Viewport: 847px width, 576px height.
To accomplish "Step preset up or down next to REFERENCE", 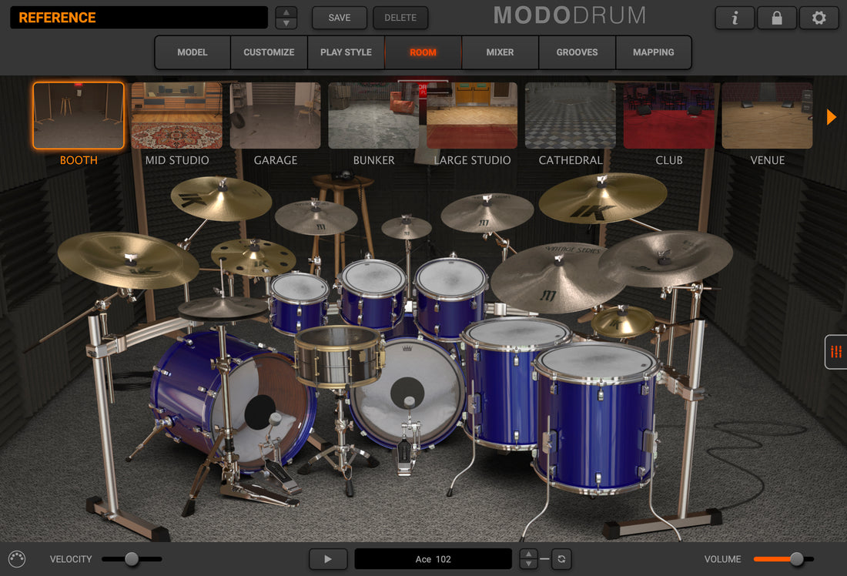I will coord(286,18).
